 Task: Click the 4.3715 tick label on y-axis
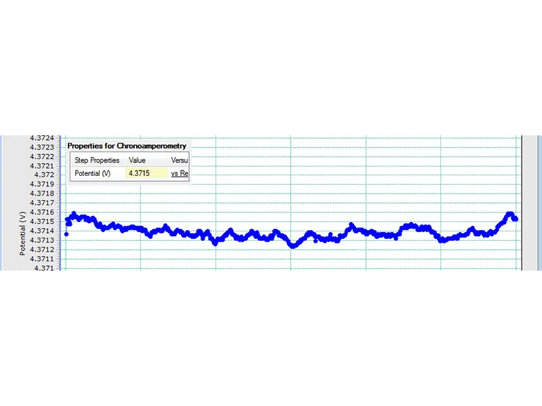click(42, 221)
